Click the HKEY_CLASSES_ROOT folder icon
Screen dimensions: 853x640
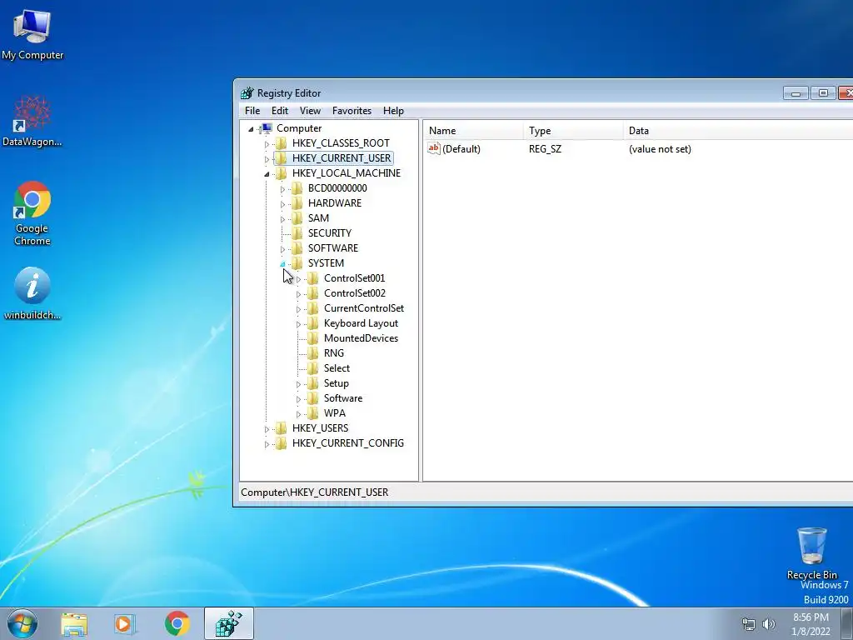[282, 143]
